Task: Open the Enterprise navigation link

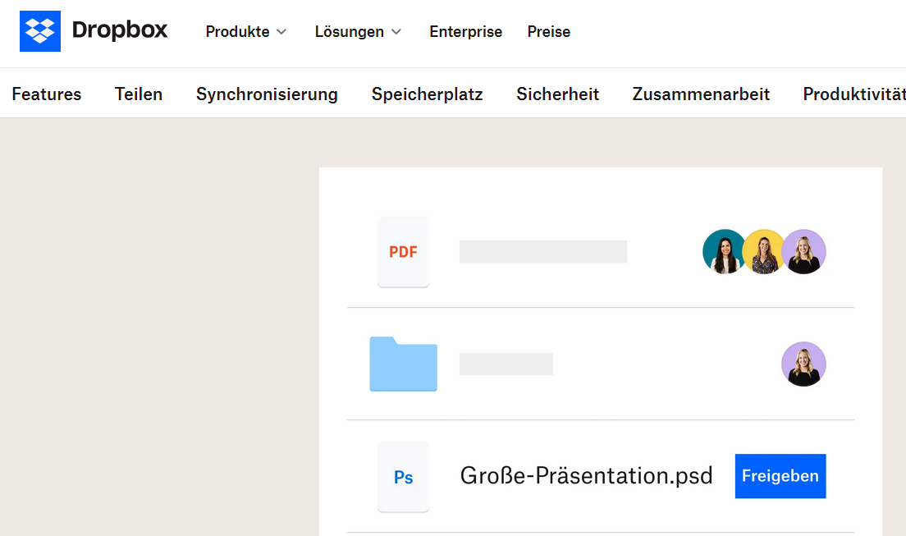Action: [465, 32]
